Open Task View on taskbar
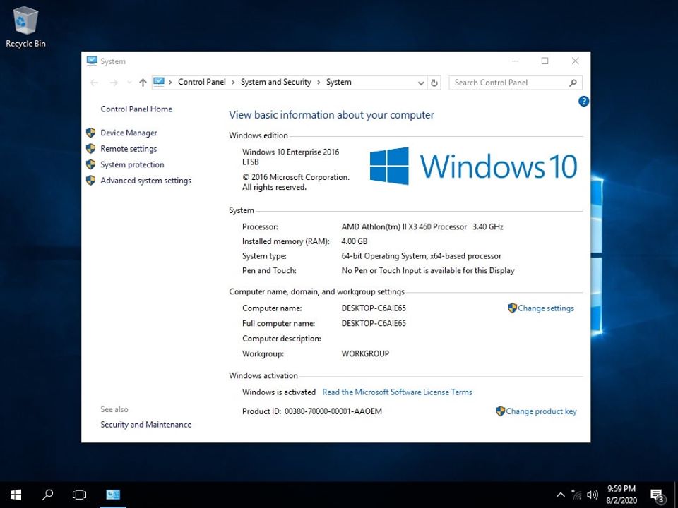678x508 pixels. click(79, 495)
